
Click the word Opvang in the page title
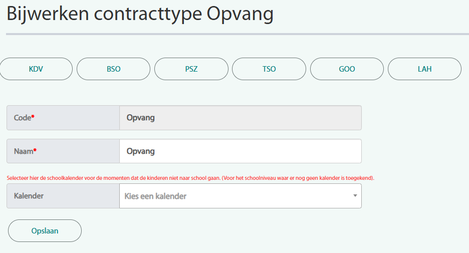click(240, 14)
